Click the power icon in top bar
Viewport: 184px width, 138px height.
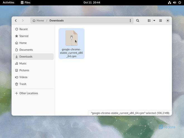[180, 3]
